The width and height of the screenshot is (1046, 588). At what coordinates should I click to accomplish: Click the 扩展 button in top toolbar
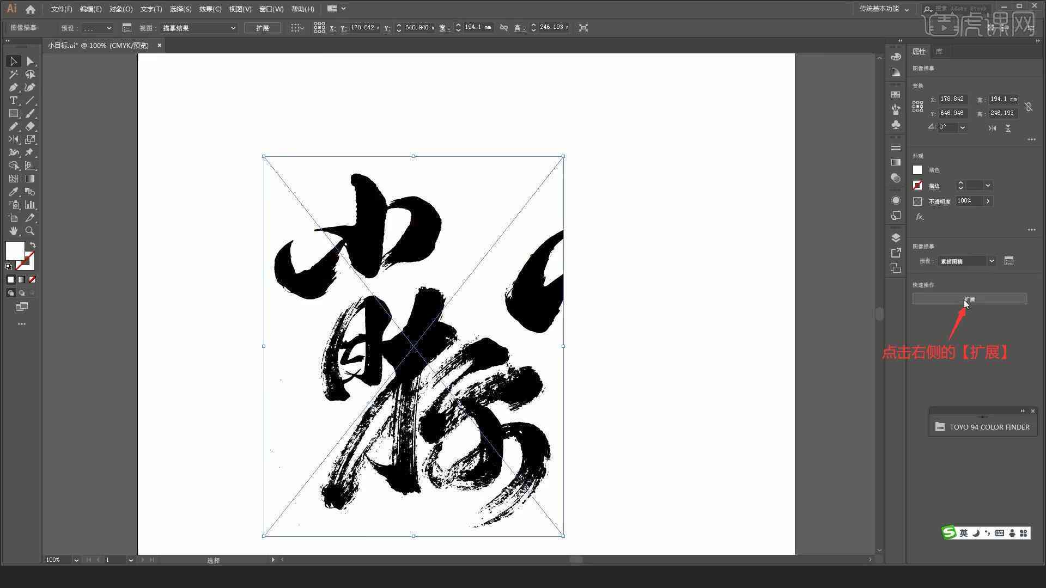[x=263, y=27]
